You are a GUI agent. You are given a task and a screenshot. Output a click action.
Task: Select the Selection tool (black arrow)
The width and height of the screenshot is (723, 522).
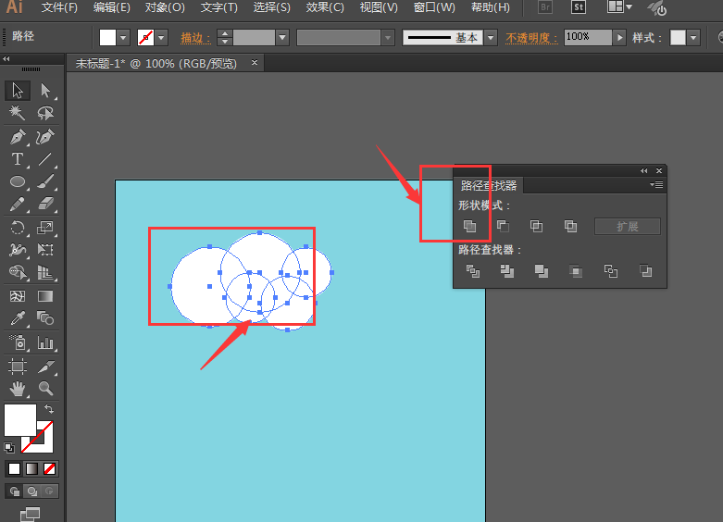[x=18, y=91]
